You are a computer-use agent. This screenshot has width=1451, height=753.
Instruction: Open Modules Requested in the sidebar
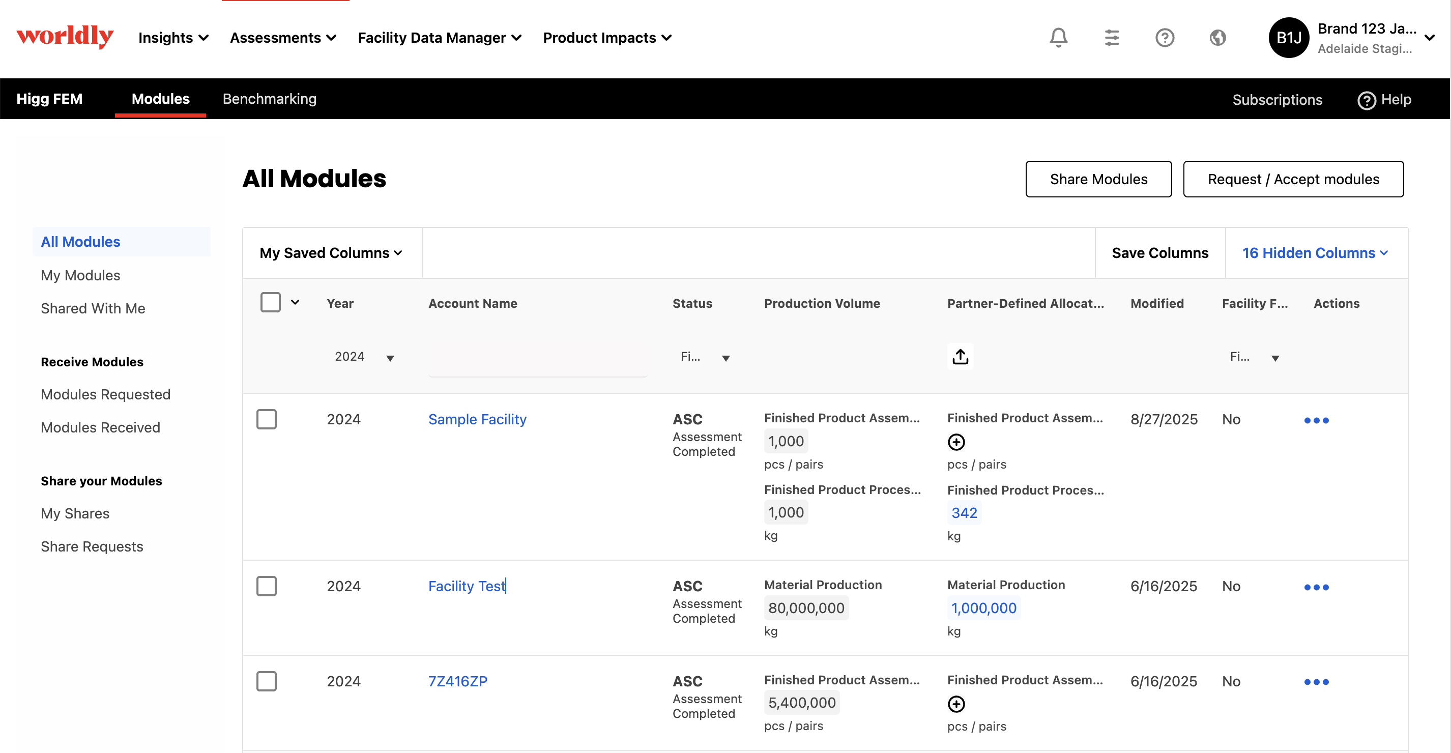tap(105, 394)
